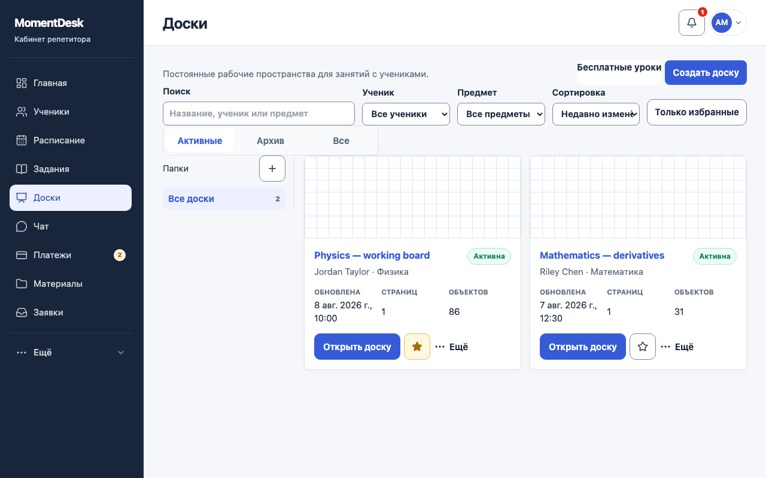Select Доски in the sidebar
The height and width of the screenshot is (478, 766).
point(71,198)
